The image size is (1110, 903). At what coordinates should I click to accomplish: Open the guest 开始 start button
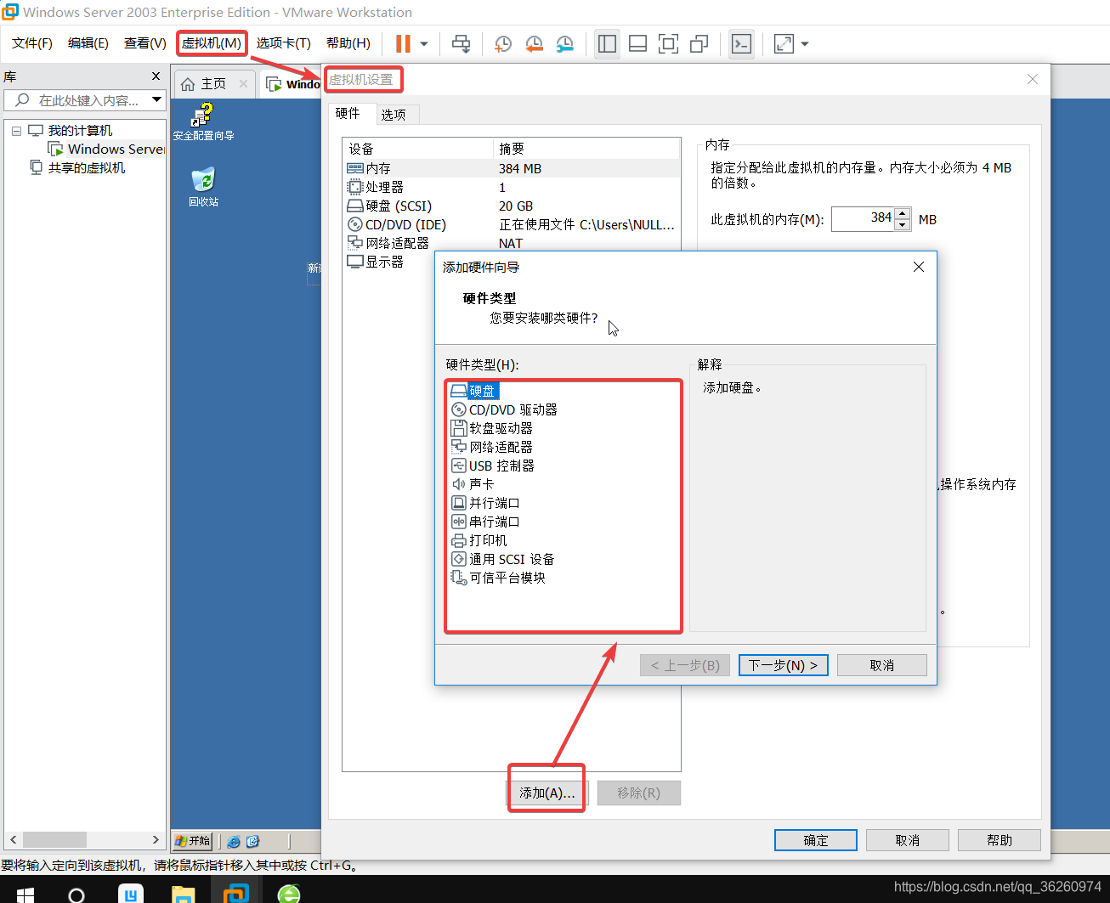click(x=192, y=841)
